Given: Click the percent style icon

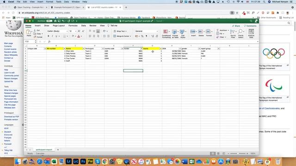Looking at the screenshot, I should point(142,36).
